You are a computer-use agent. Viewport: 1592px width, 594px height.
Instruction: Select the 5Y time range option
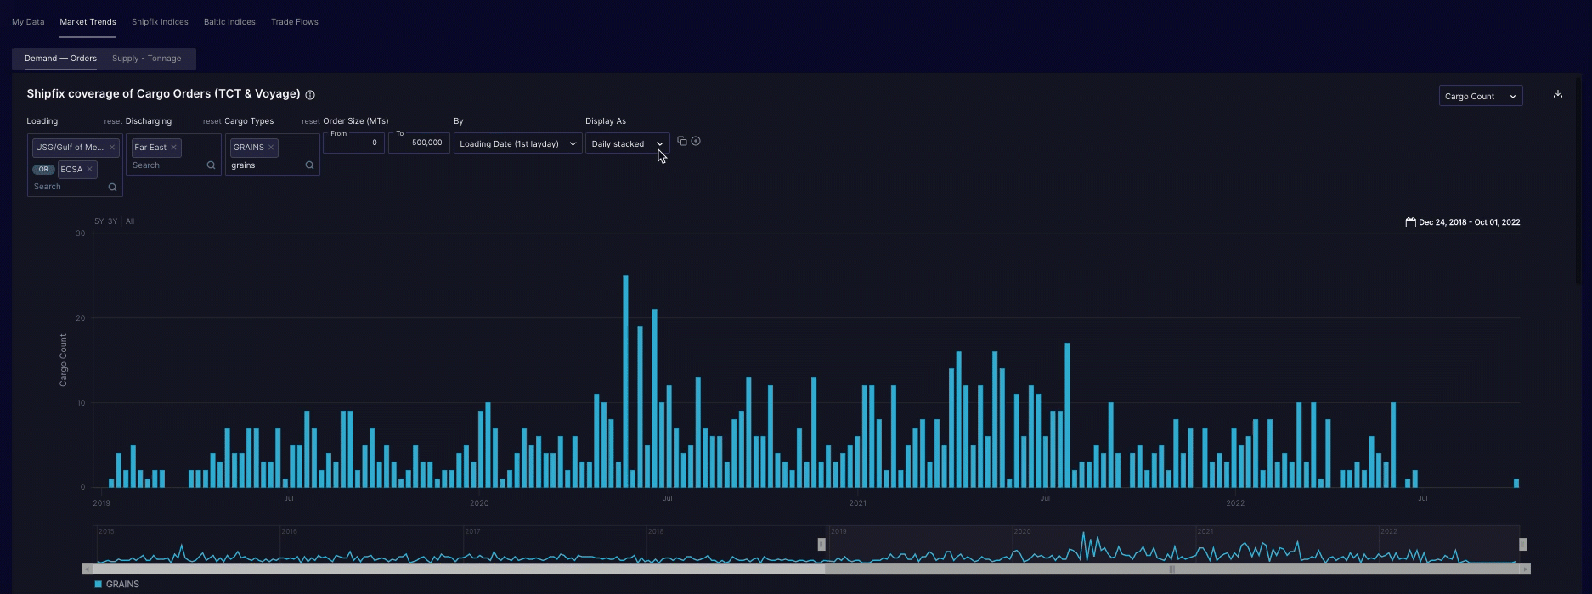coord(99,221)
